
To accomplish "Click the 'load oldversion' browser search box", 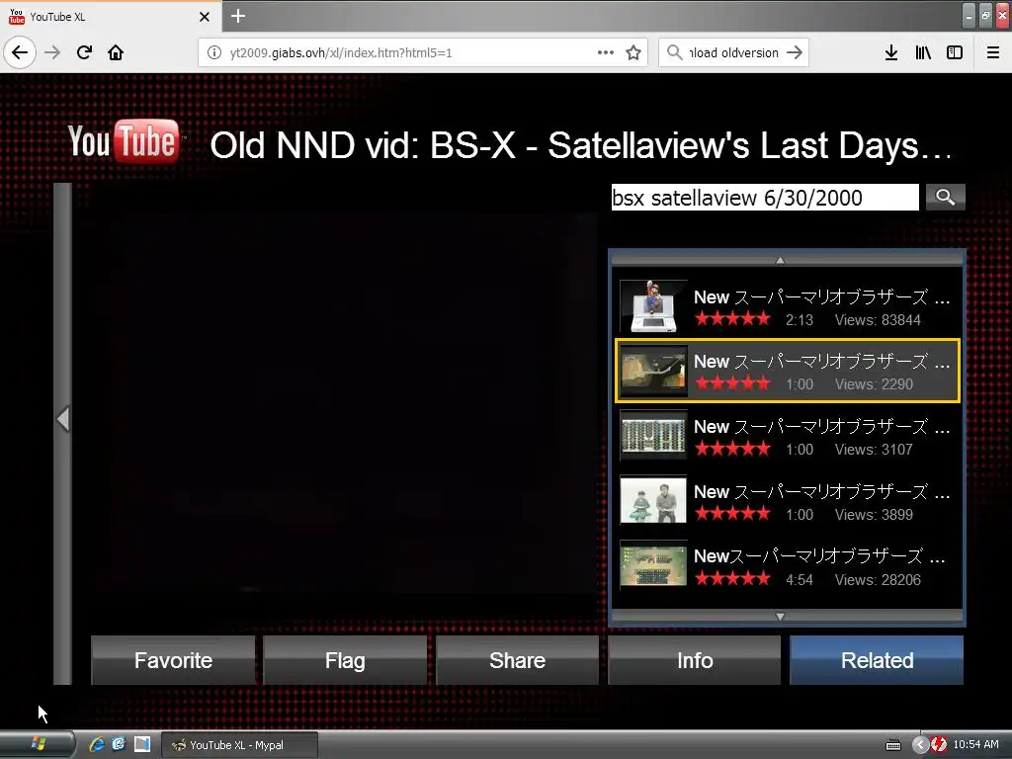I will pos(734,53).
